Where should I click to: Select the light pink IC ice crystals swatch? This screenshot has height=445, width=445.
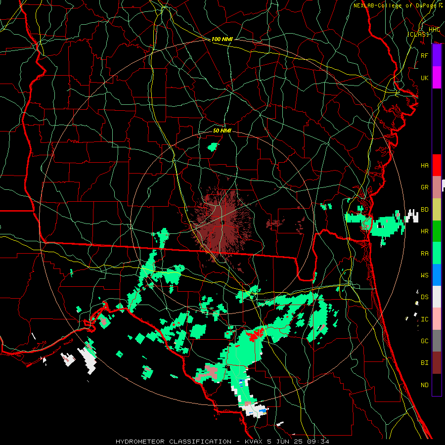(x=437, y=319)
